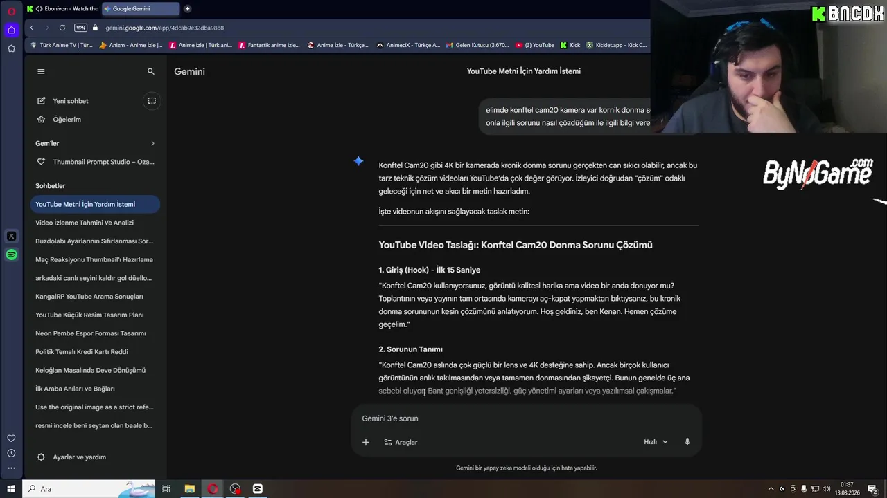Image resolution: width=887 pixels, height=498 pixels.
Task: Click the microphone voice input icon
Action: (x=687, y=442)
